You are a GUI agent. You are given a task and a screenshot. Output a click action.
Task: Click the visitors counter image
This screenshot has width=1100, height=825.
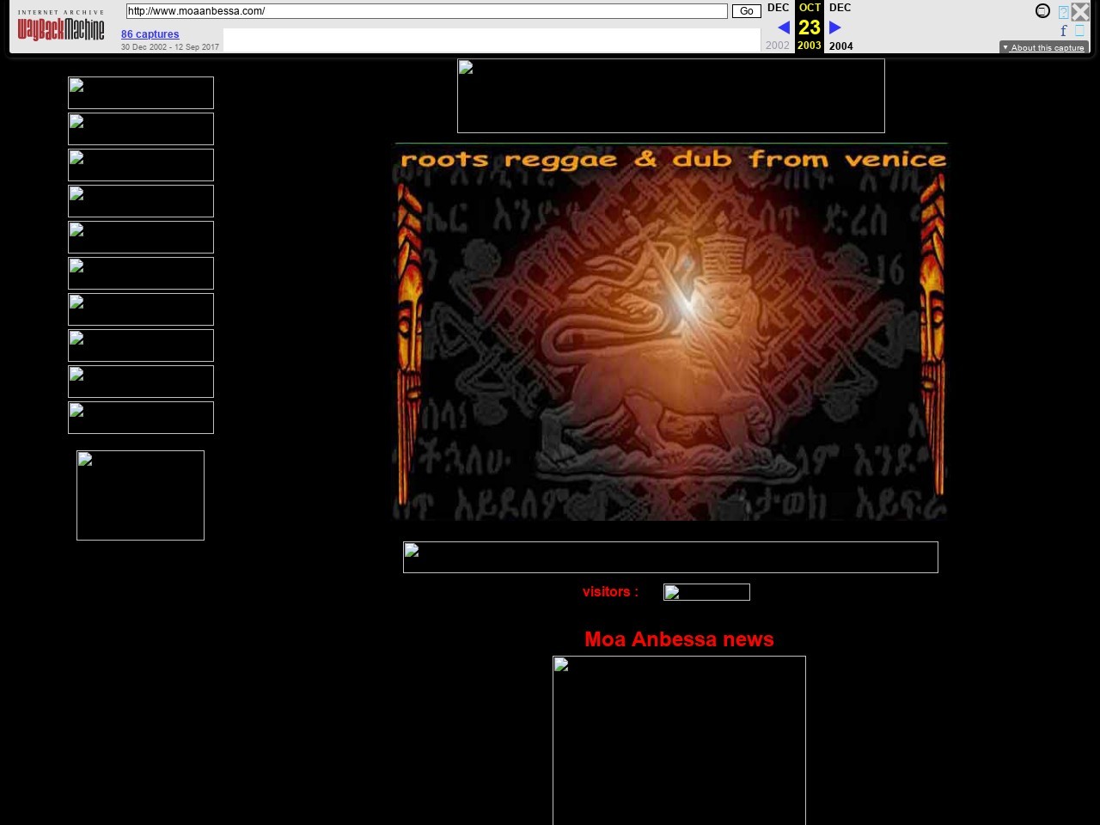pos(706,592)
